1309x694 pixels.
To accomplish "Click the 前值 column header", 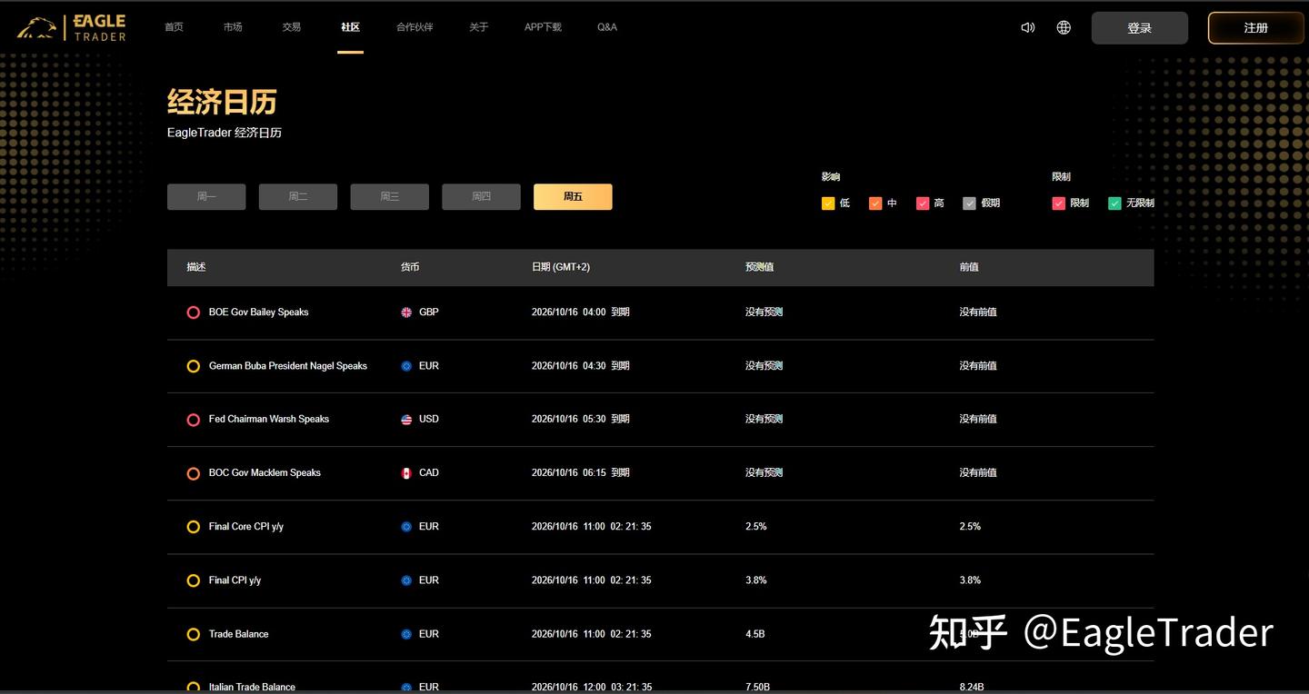I will point(969,267).
